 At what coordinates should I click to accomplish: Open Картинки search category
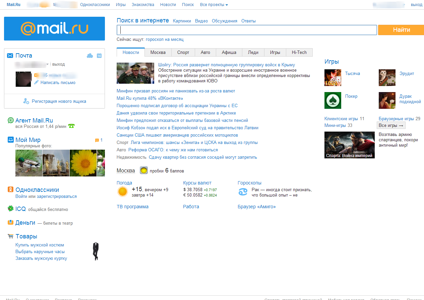coord(182,21)
